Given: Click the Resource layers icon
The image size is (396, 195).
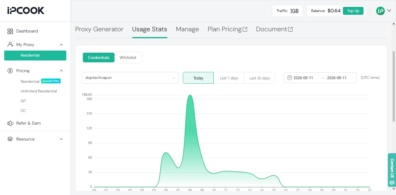Looking at the screenshot, I should [10, 139].
